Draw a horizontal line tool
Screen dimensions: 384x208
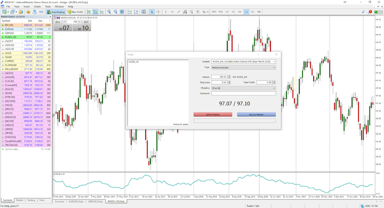click(x=172, y=12)
